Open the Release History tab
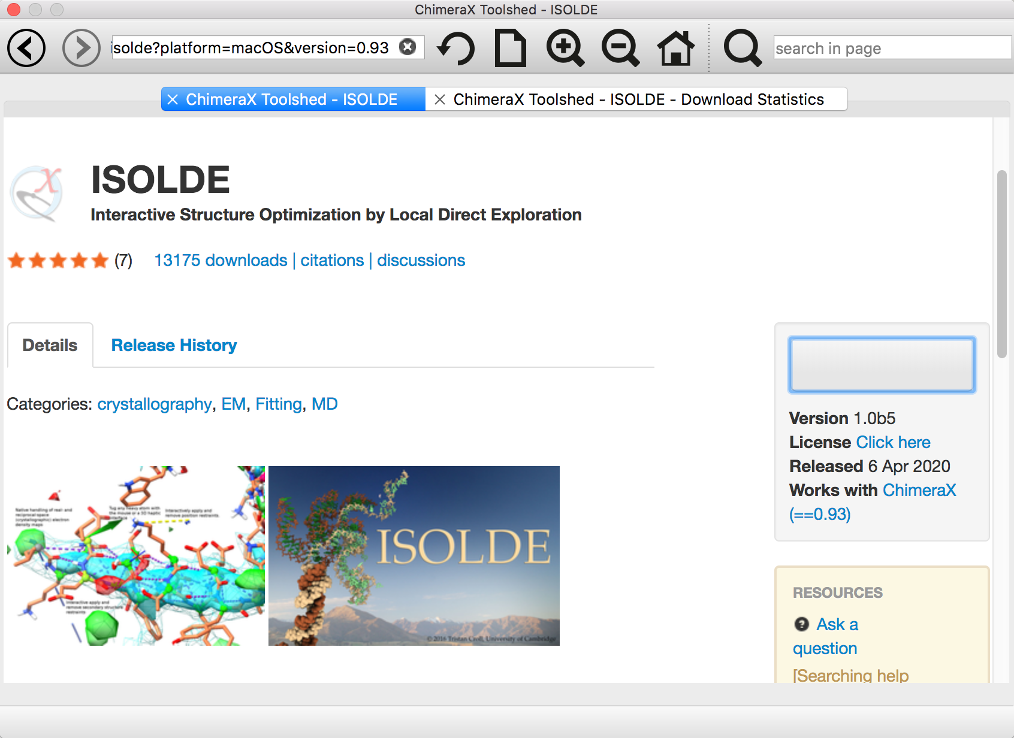Viewport: 1014px width, 738px height. 174,346
